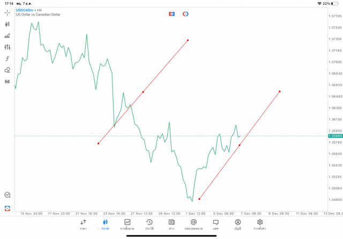Open the drawing objects shapes icon
343x239 pixels.
[8, 70]
